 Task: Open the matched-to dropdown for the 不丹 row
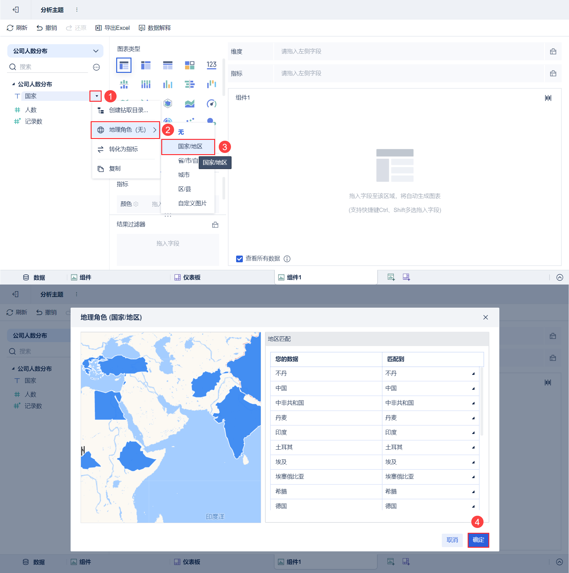(473, 374)
